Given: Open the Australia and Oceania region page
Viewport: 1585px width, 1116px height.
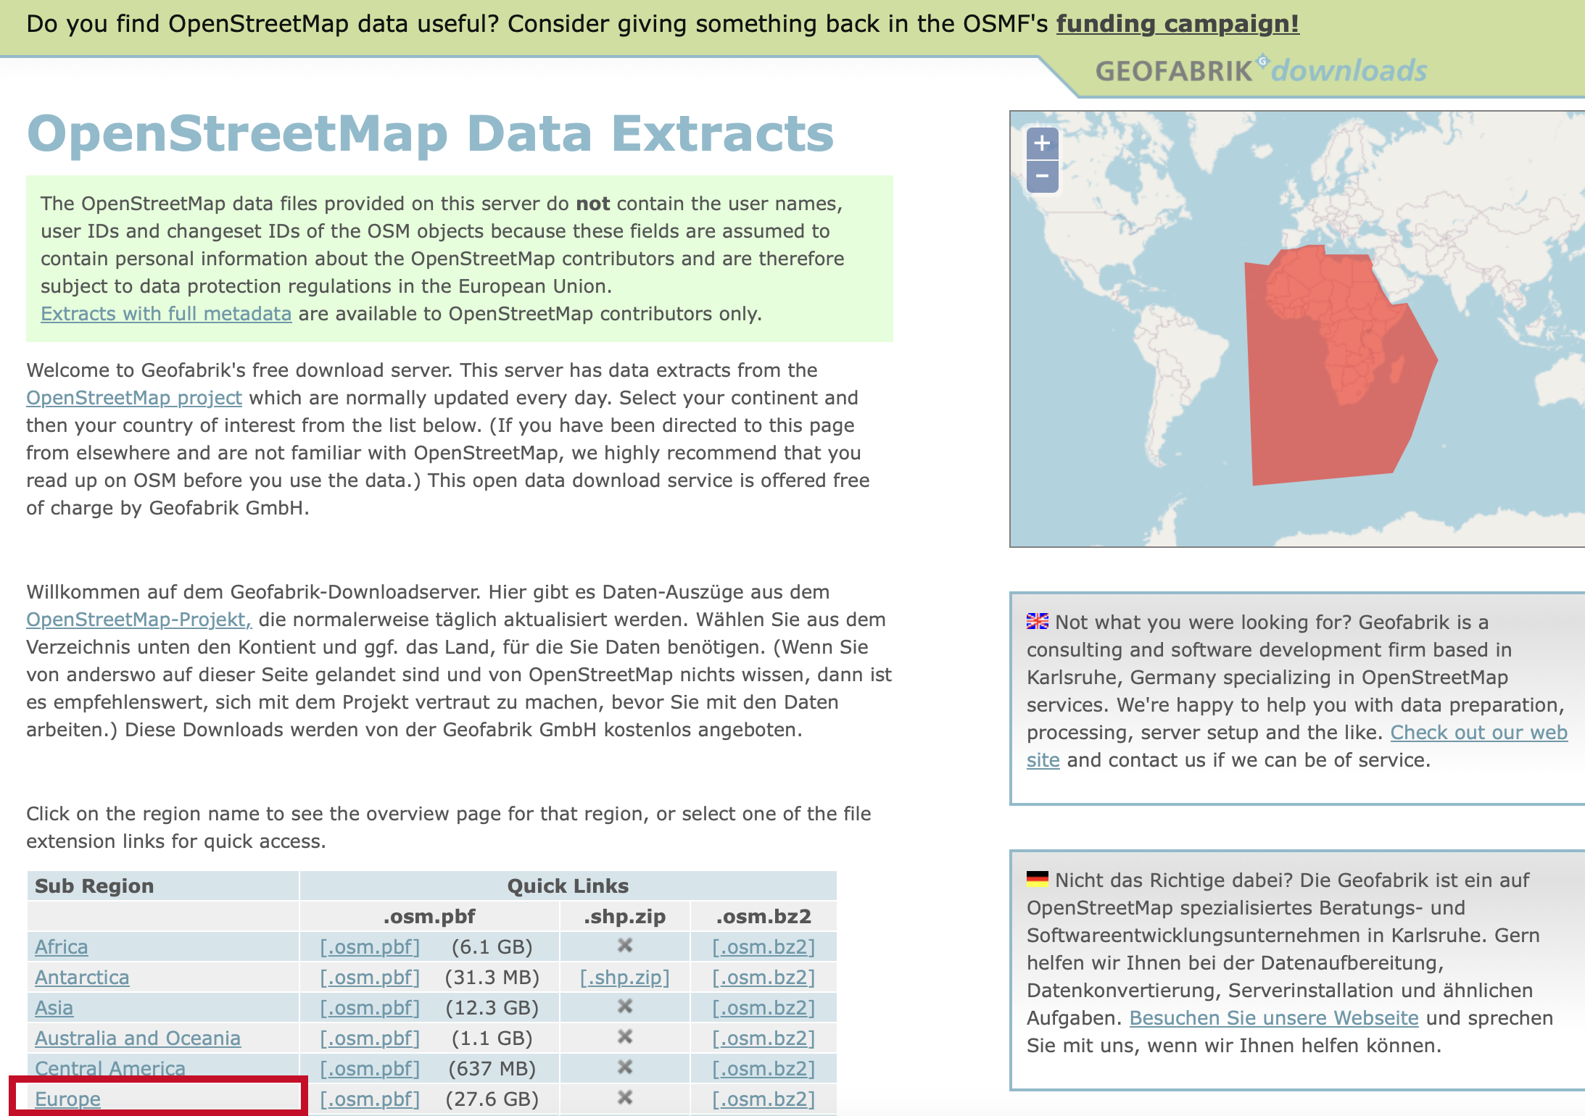Looking at the screenshot, I should pyautogui.click(x=138, y=1038).
